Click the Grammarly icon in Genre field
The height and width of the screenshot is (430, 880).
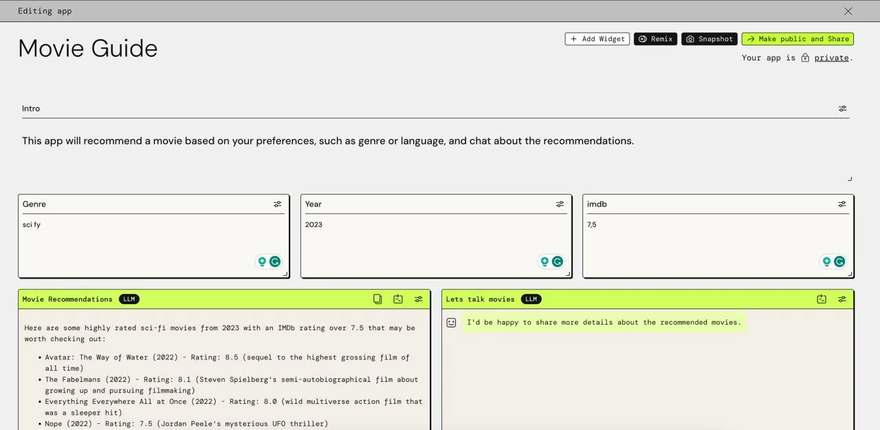[275, 261]
